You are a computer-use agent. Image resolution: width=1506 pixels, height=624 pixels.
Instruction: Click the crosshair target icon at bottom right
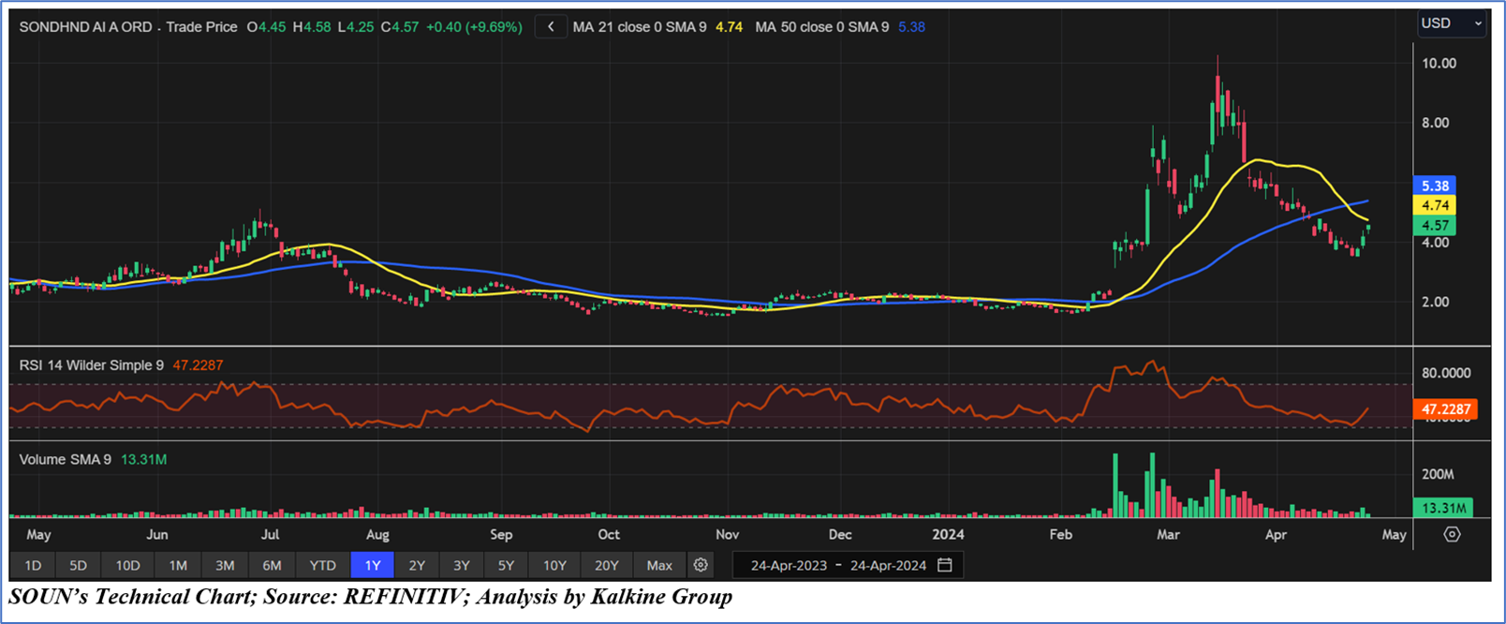point(1452,534)
